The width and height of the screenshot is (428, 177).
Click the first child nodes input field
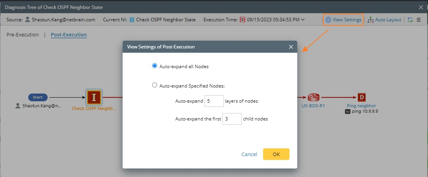pyautogui.click(x=232, y=119)
